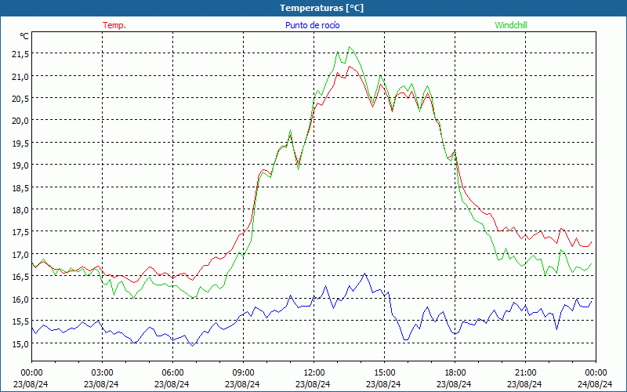Screen dimensions: 627x392
Task: Click the 19,0 y-axis value
Action: [x=20, y=165]
